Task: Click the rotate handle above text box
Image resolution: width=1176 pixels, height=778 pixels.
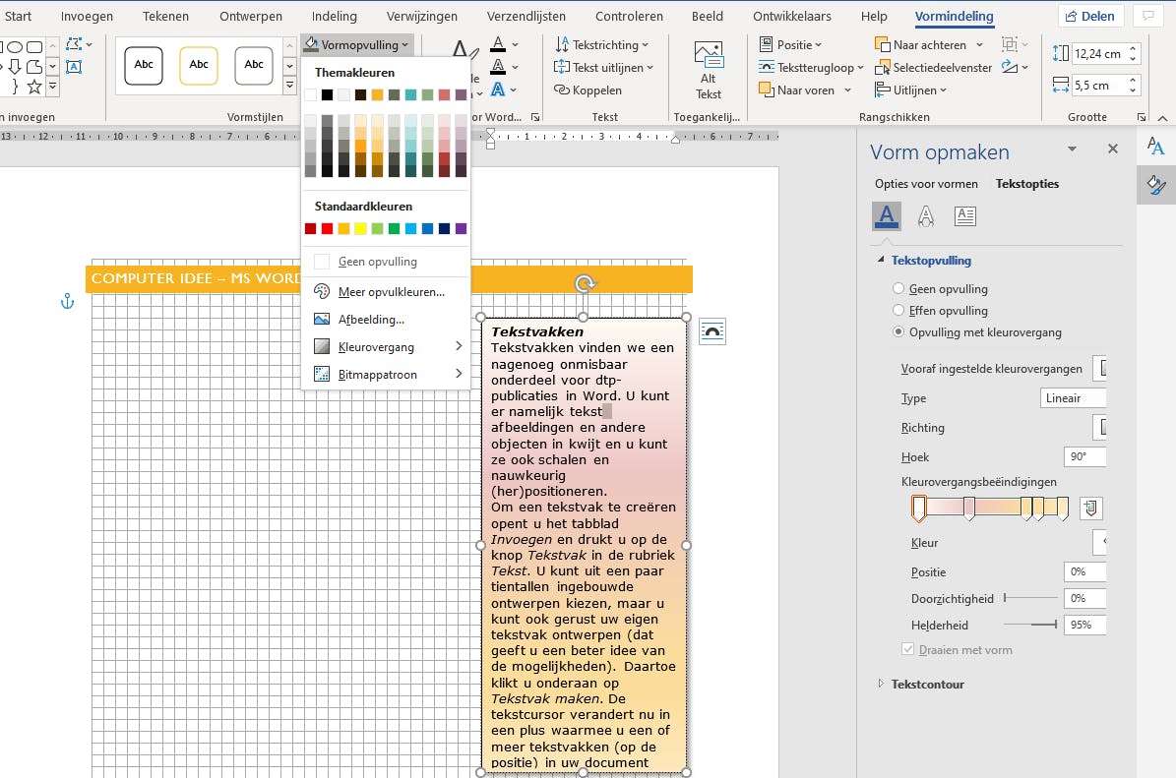Action: coord(585,284)
